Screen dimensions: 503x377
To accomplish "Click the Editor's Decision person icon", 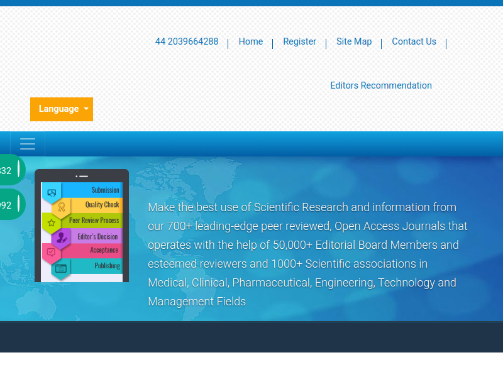I will 62,238.
